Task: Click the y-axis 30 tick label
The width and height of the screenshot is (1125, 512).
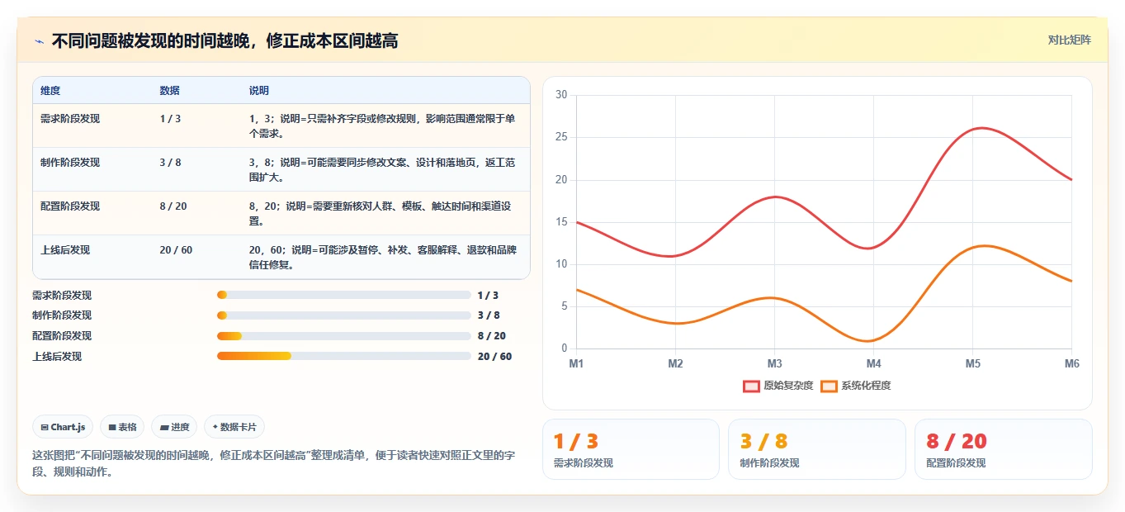Action: (561, 95)
